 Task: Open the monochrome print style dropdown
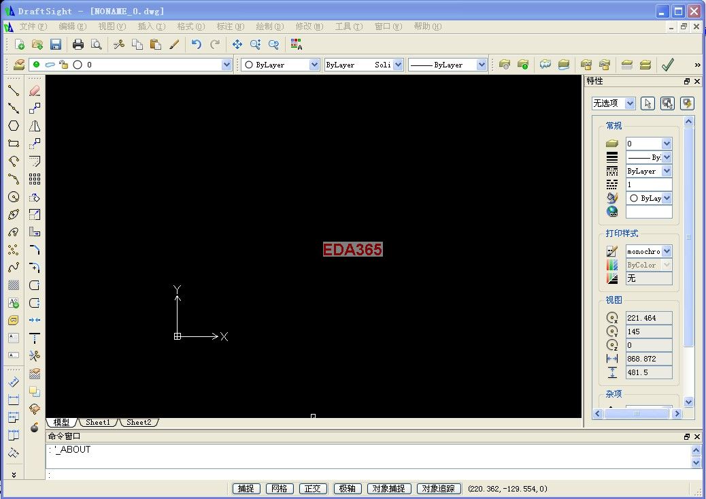(667, 251)
